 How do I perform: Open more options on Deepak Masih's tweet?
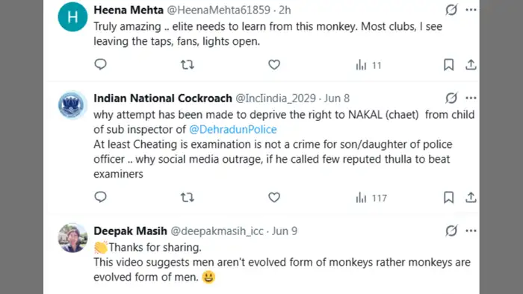pyautogui.click(x=471, y=231)
